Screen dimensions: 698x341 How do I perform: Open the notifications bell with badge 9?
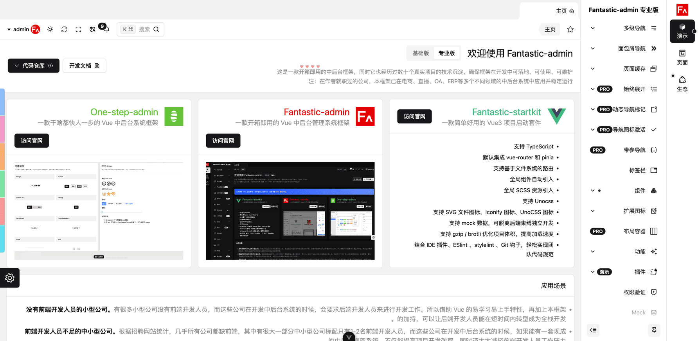(106, 29)
